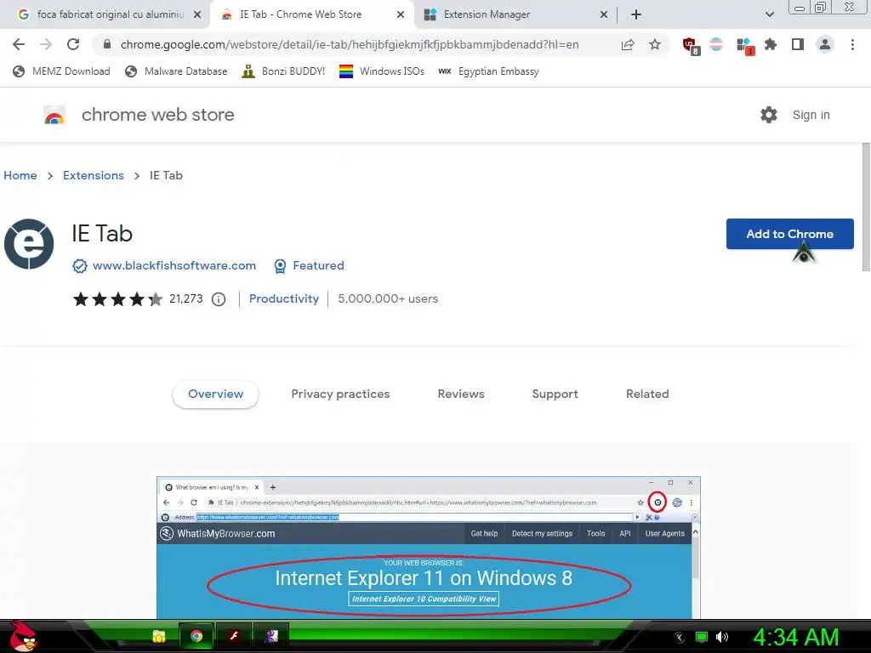Viewport: 871px width, 653px height.
Task: Open the Extension Manager toolbar icon with badge
Action: click(744, 46)
